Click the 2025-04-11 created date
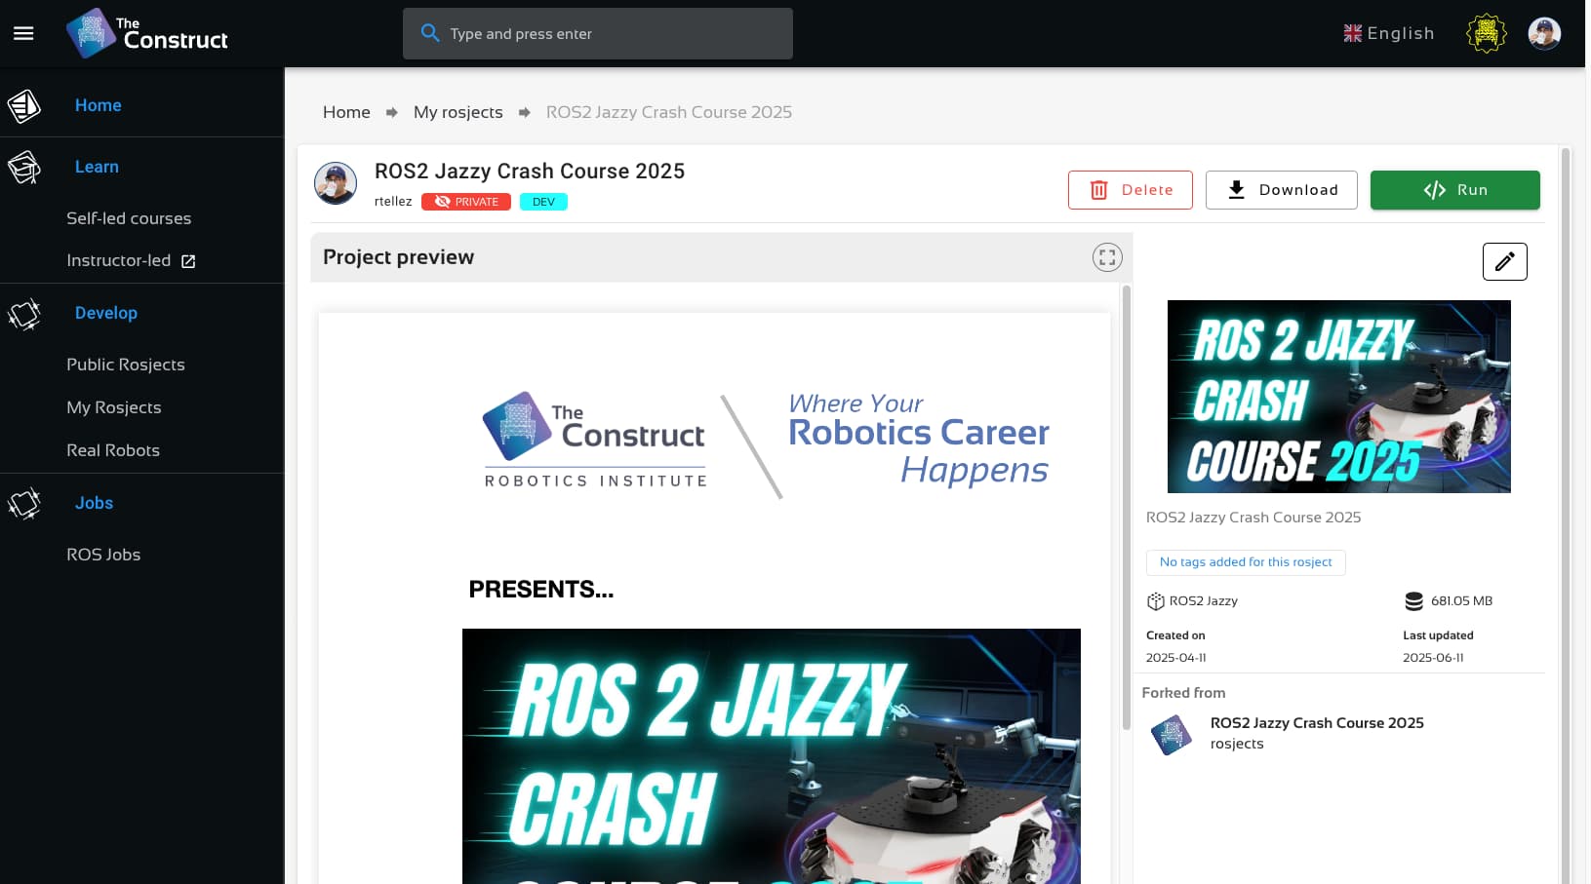This screenshot has width=1591, height=884. point(1175,658)
